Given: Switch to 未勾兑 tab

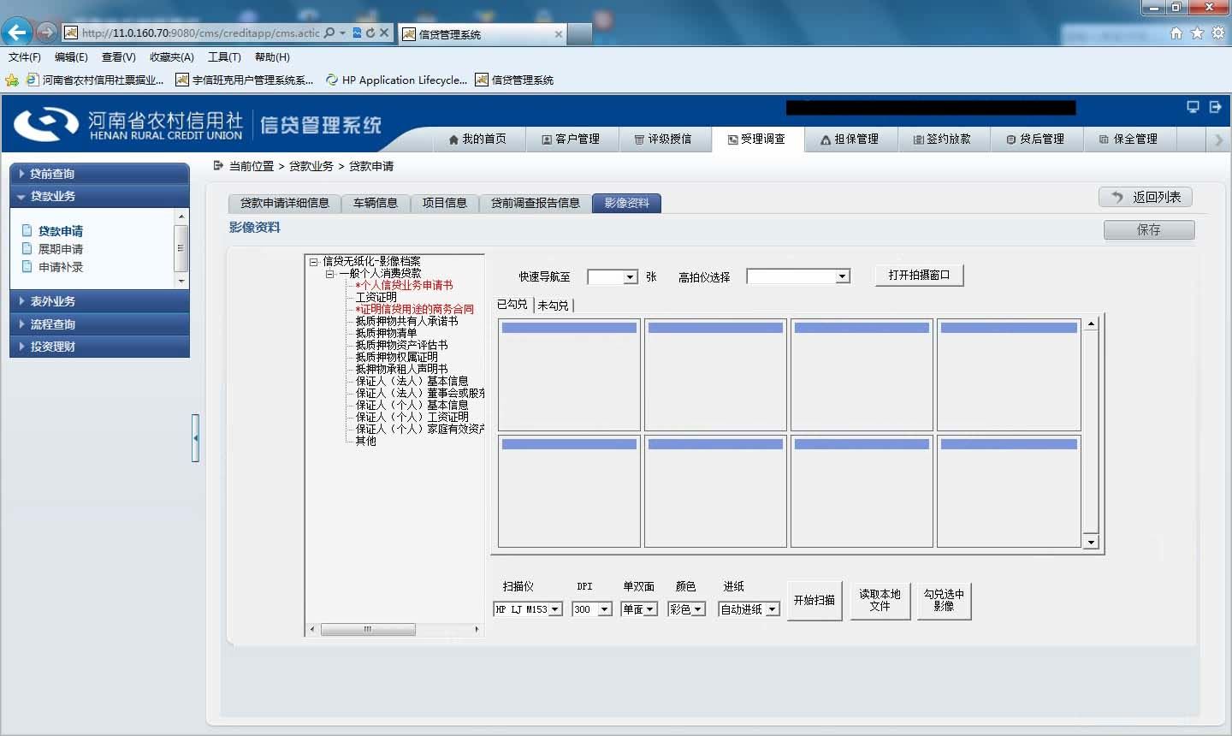Looking at the screenshot, I should (x=553, y=305).
